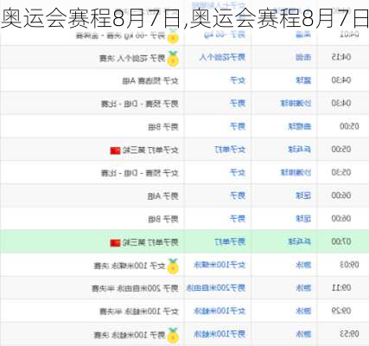This screenshot has width=369, height=346.
Task: Open 男子200米自由泳 event link
Action: click(x=216, y=288)
